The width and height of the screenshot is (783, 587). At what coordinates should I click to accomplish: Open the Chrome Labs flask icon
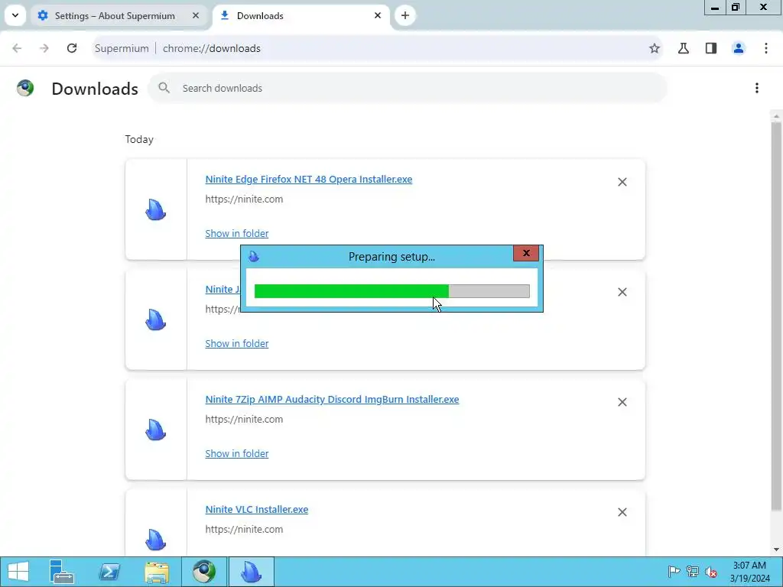click(684, 48)
